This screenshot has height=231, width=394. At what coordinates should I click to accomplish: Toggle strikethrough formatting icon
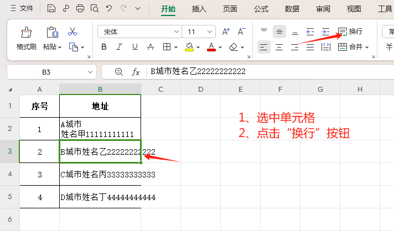click(151, 47)
